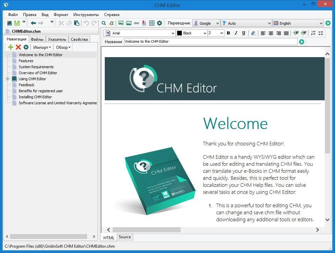The image size is (335, 253).
Task: Click the insert image icon with plus
Action: point(121,23)
